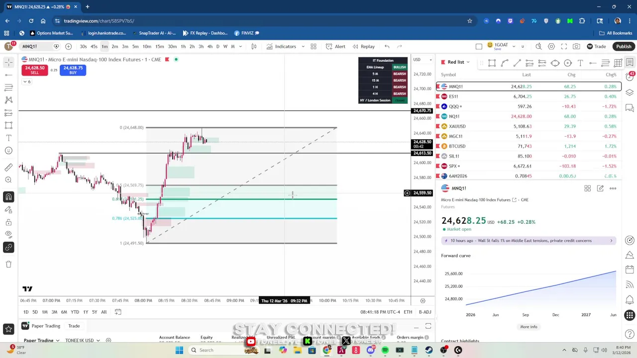Open the alerts panel in right sidebar
637x358 pixels.
point(630,77)
